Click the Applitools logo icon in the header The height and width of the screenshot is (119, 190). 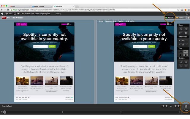pyautogui.click(x=2, y=14)
